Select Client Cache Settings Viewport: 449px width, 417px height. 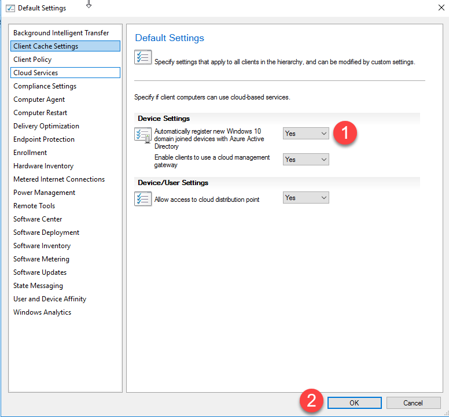(65, 46)
